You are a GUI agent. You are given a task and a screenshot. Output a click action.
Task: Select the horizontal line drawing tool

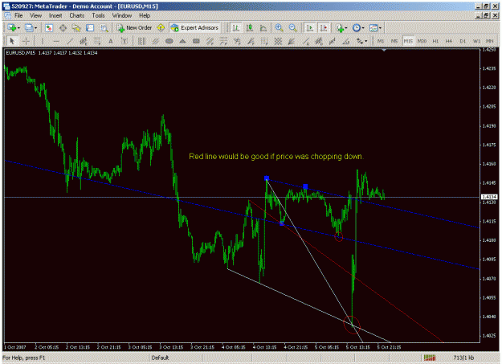click(56, 41)
